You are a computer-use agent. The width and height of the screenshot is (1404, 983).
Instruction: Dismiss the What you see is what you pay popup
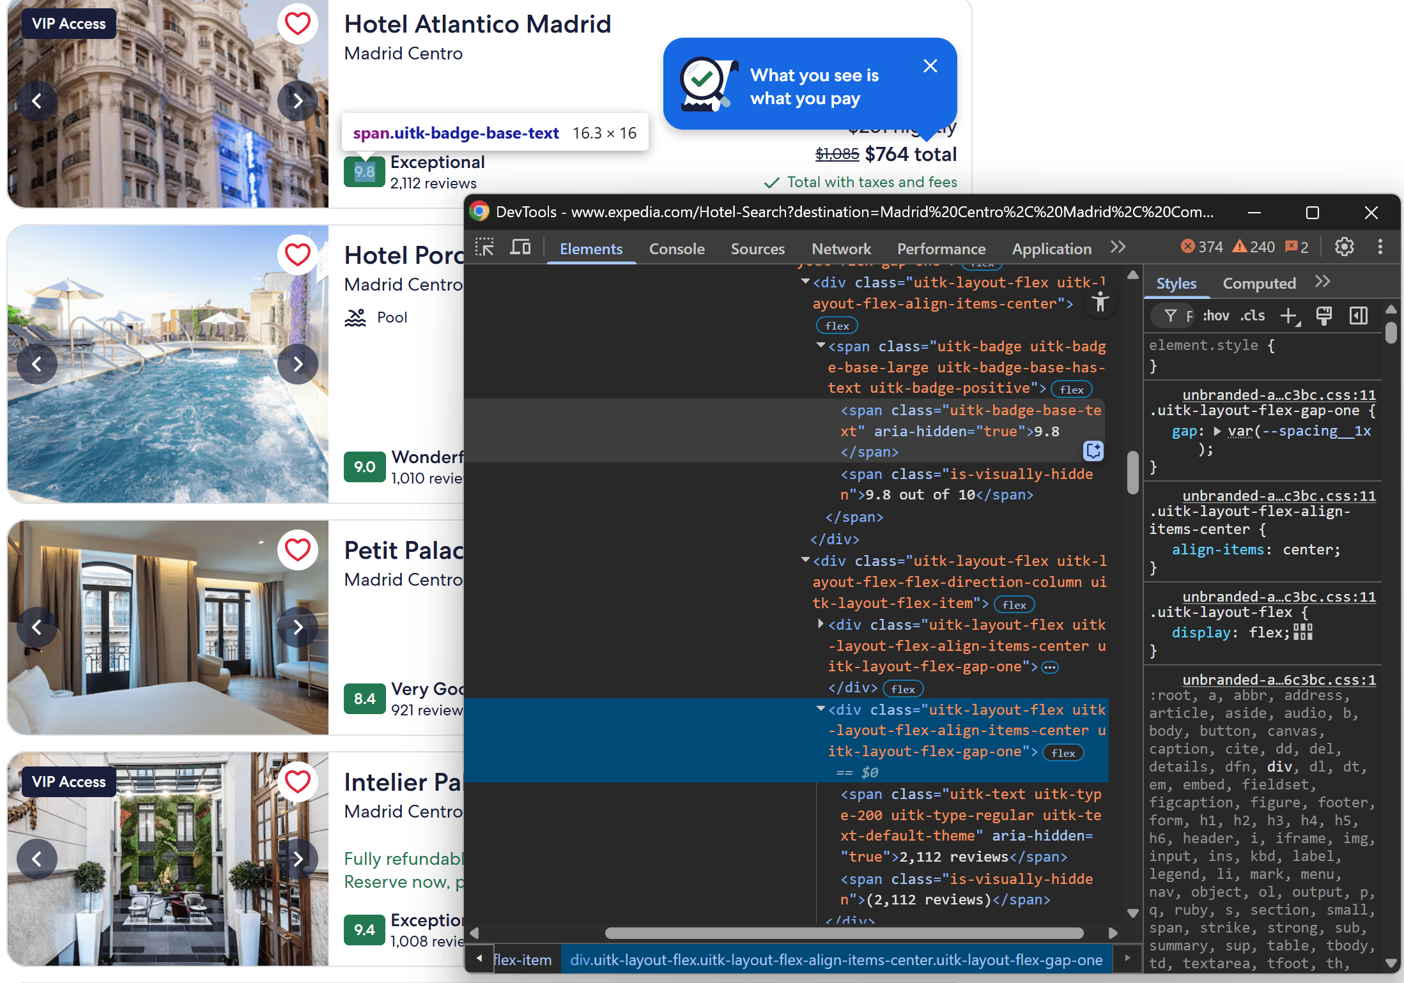point(930,66)
